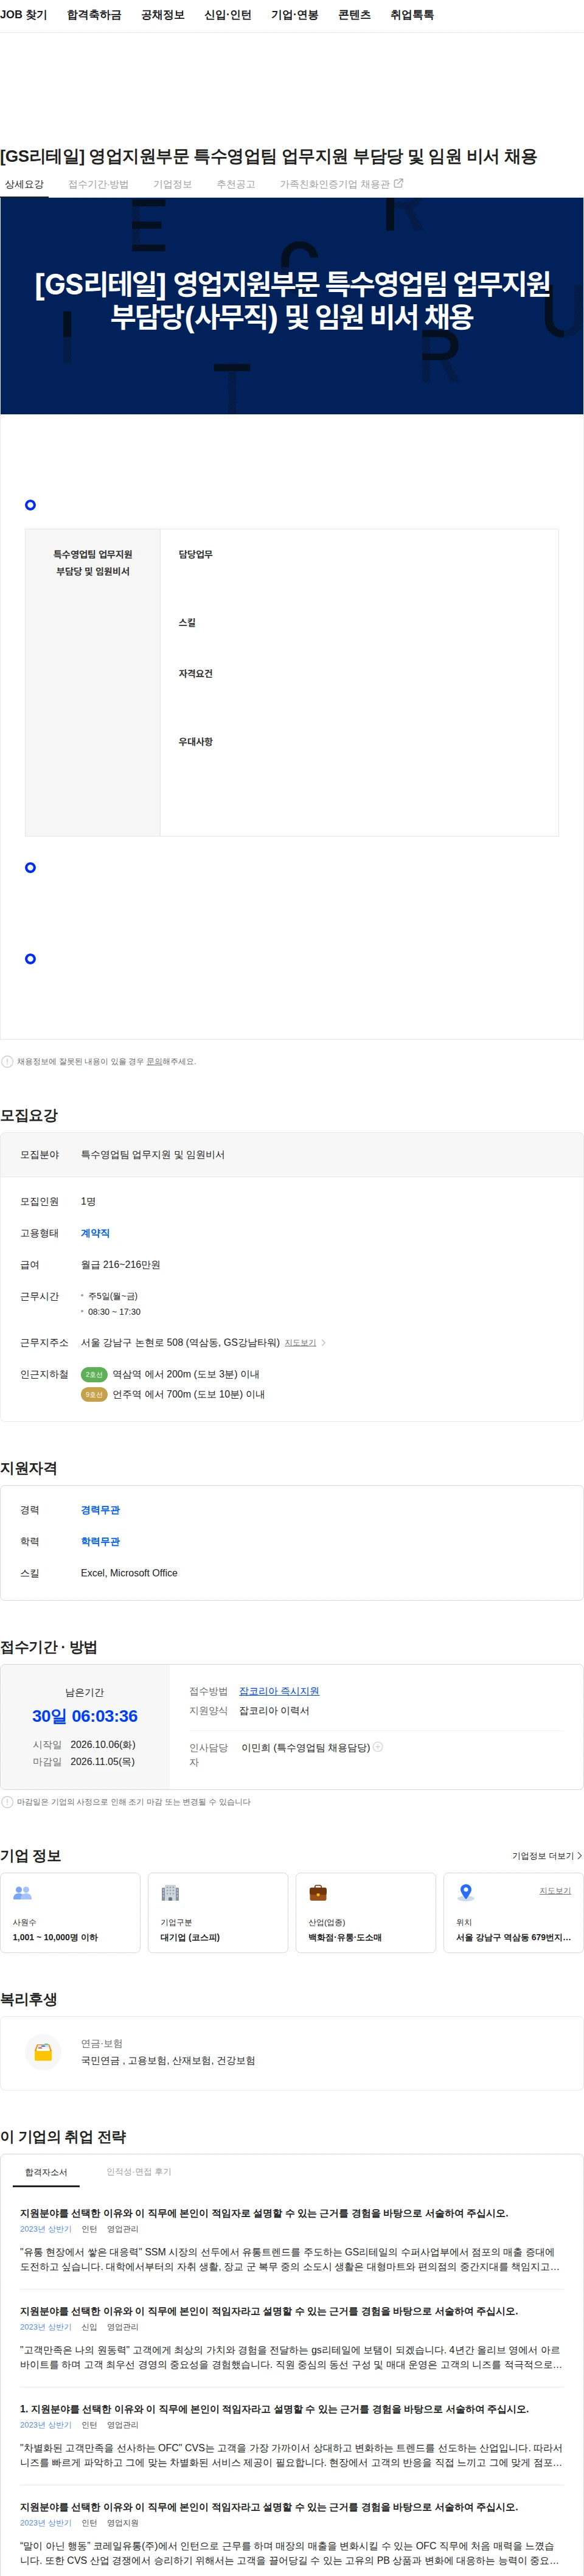This screenshot has width=584, height=2576.
Task: Open the 합격축하금 menu item
Action: pos(94,15)
